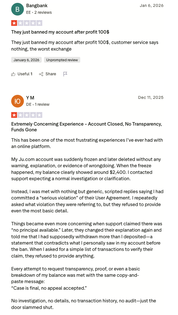Viewport: 178px width, 315px height.
Task: Open the Y M reviewer profile name
Action: pyautogui.click(x=30, y=98)
